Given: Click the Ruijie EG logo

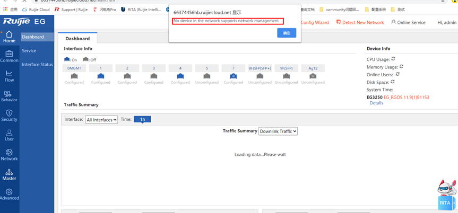Looking at the screenshot, I should coord(24,21).
